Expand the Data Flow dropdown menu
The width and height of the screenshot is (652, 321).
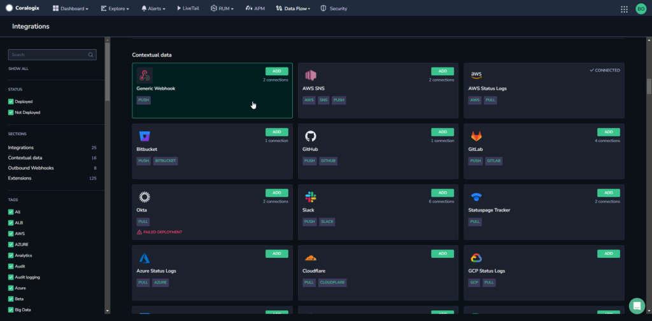(293, 8)
